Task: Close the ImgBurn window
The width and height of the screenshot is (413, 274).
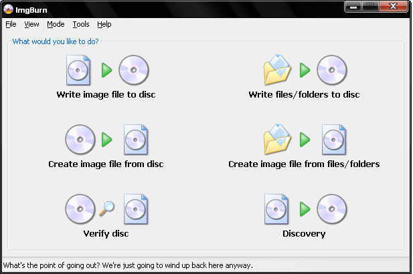Action: pyautogui.click(x=393, y=6)
